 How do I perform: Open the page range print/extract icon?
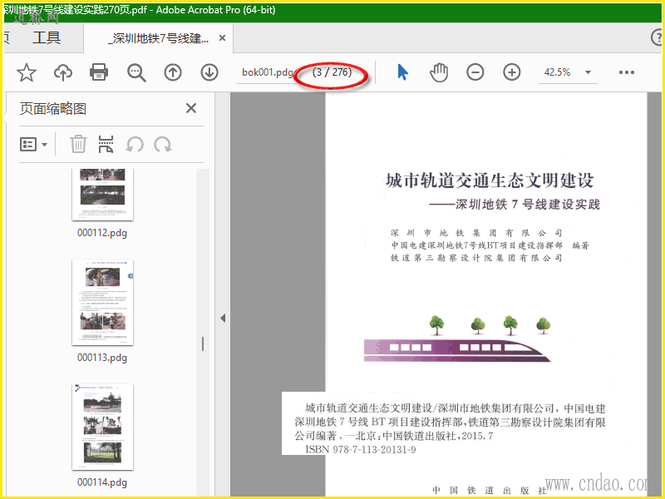[106, 144]
